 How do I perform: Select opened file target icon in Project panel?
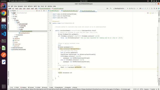[x=37, y=11]
